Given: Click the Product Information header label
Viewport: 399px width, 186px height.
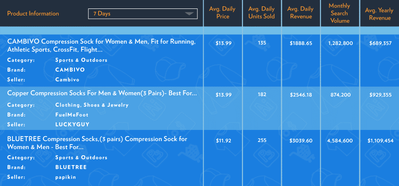Looking at the screenshot, I should (x=33, y=14).
